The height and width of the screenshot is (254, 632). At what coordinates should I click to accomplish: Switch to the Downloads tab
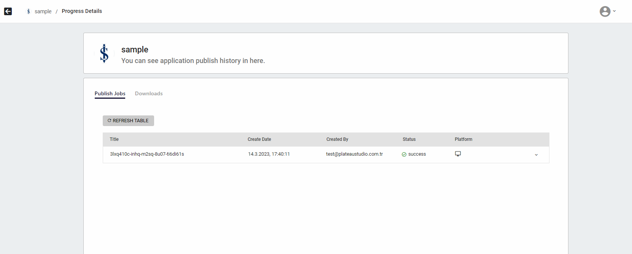tap(149, 93)
